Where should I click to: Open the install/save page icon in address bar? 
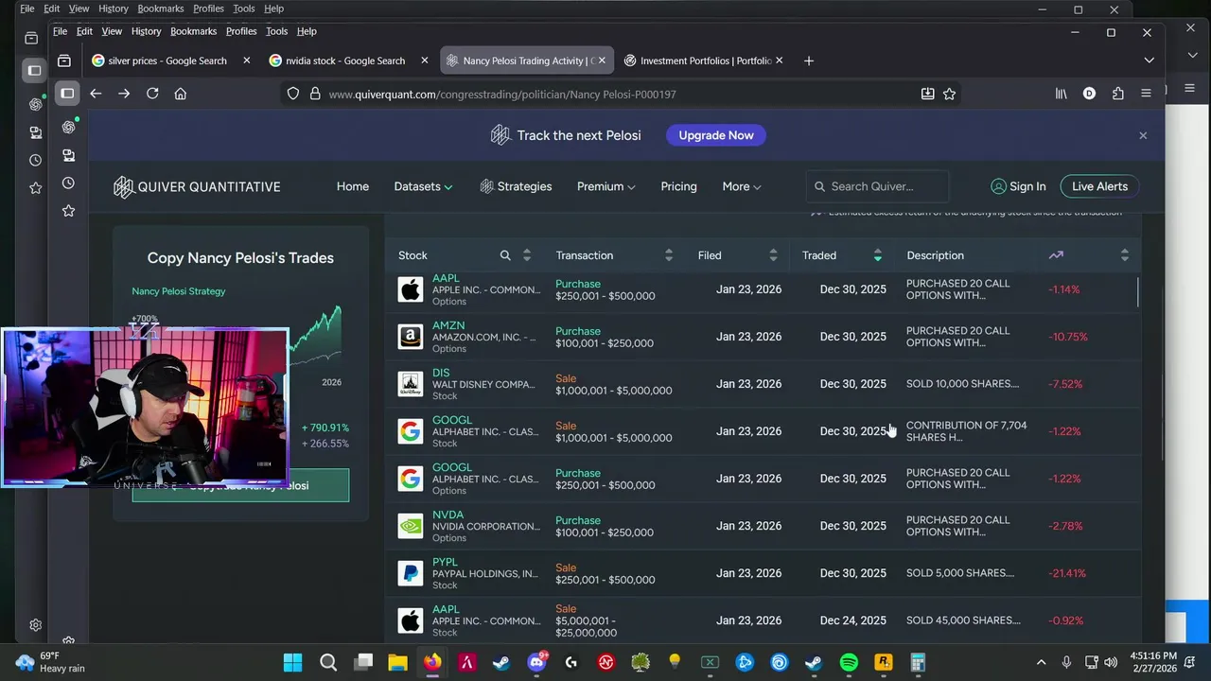(927, 94)
